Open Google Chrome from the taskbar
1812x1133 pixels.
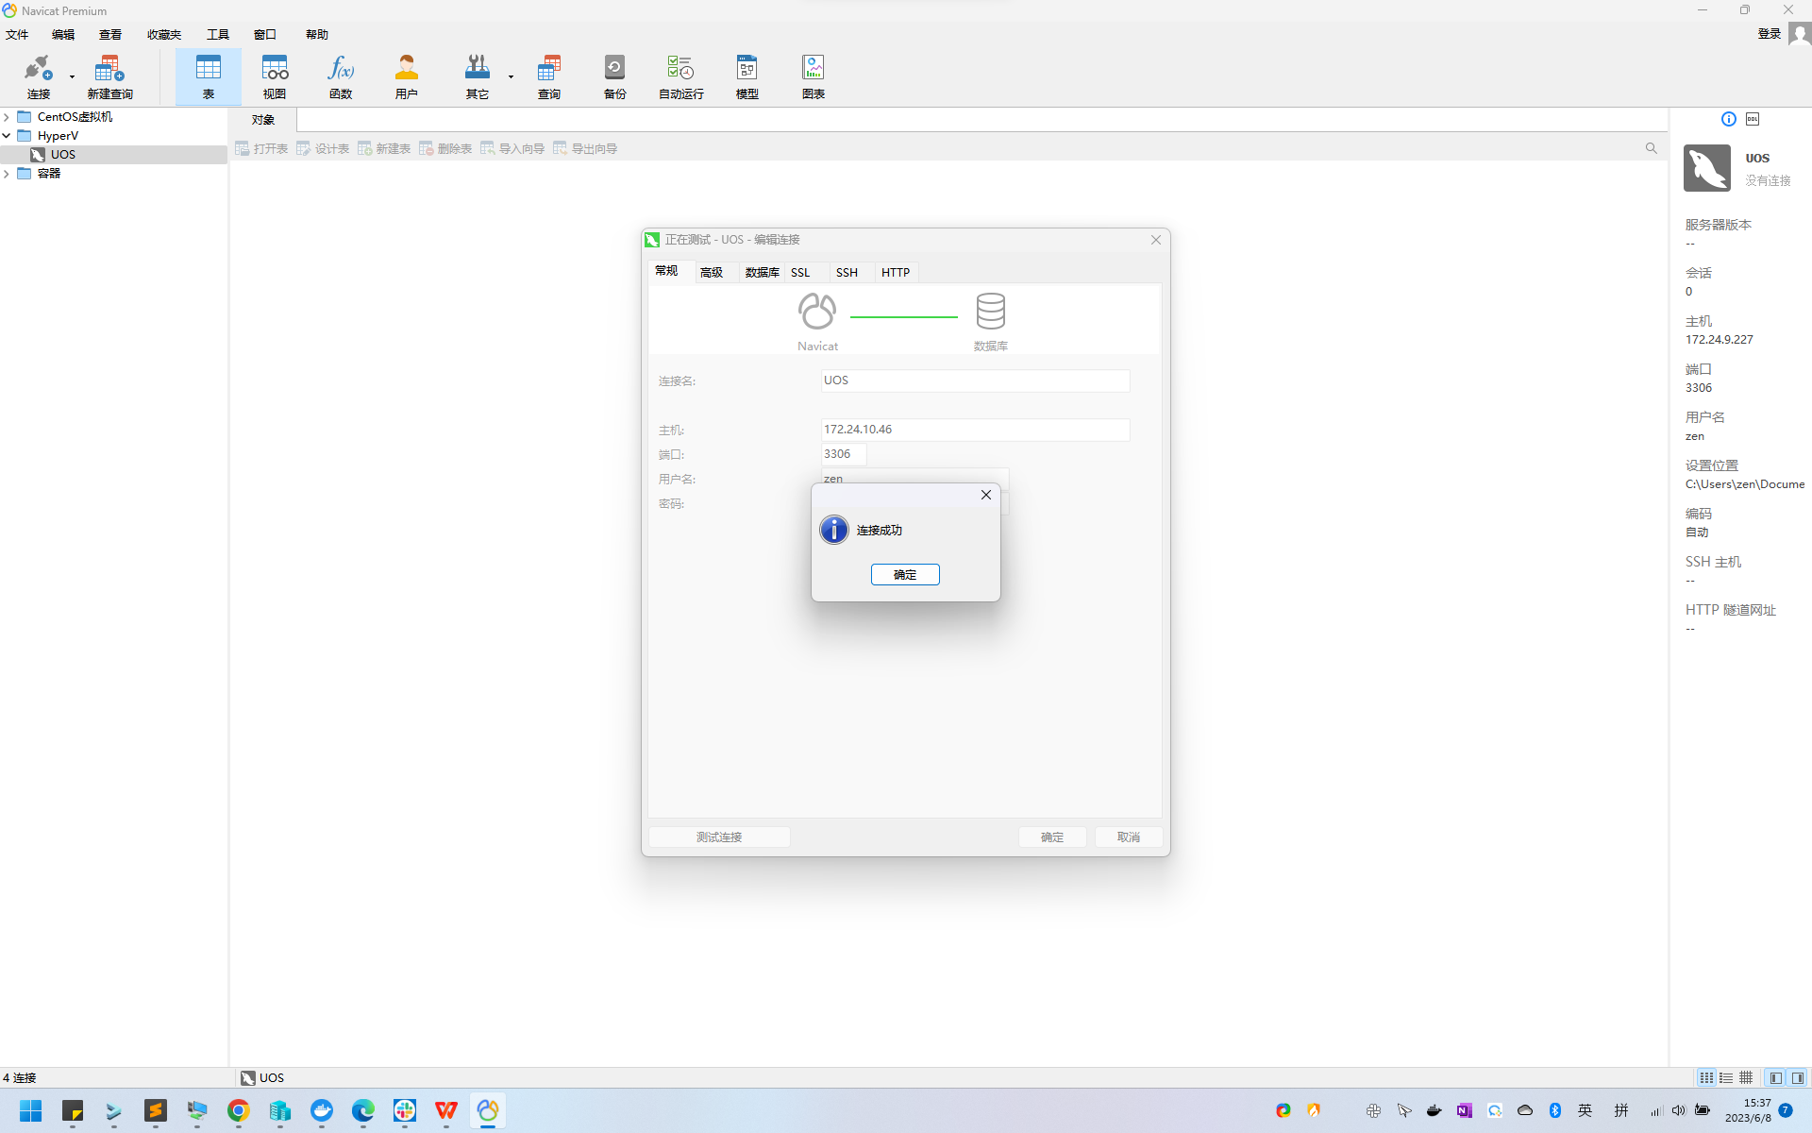pyautogui.click(x=239, y=1110)
